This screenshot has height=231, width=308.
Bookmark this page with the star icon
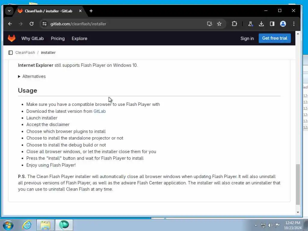219,24
